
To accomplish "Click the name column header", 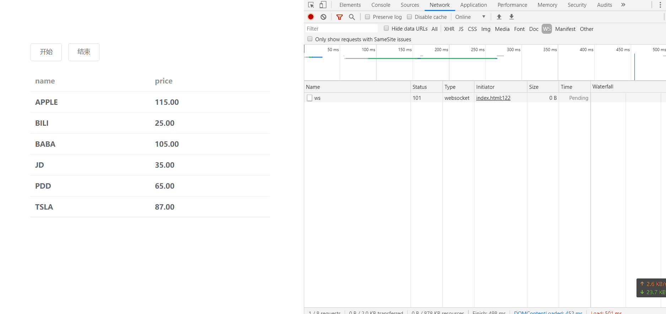I will click(45, 81).
